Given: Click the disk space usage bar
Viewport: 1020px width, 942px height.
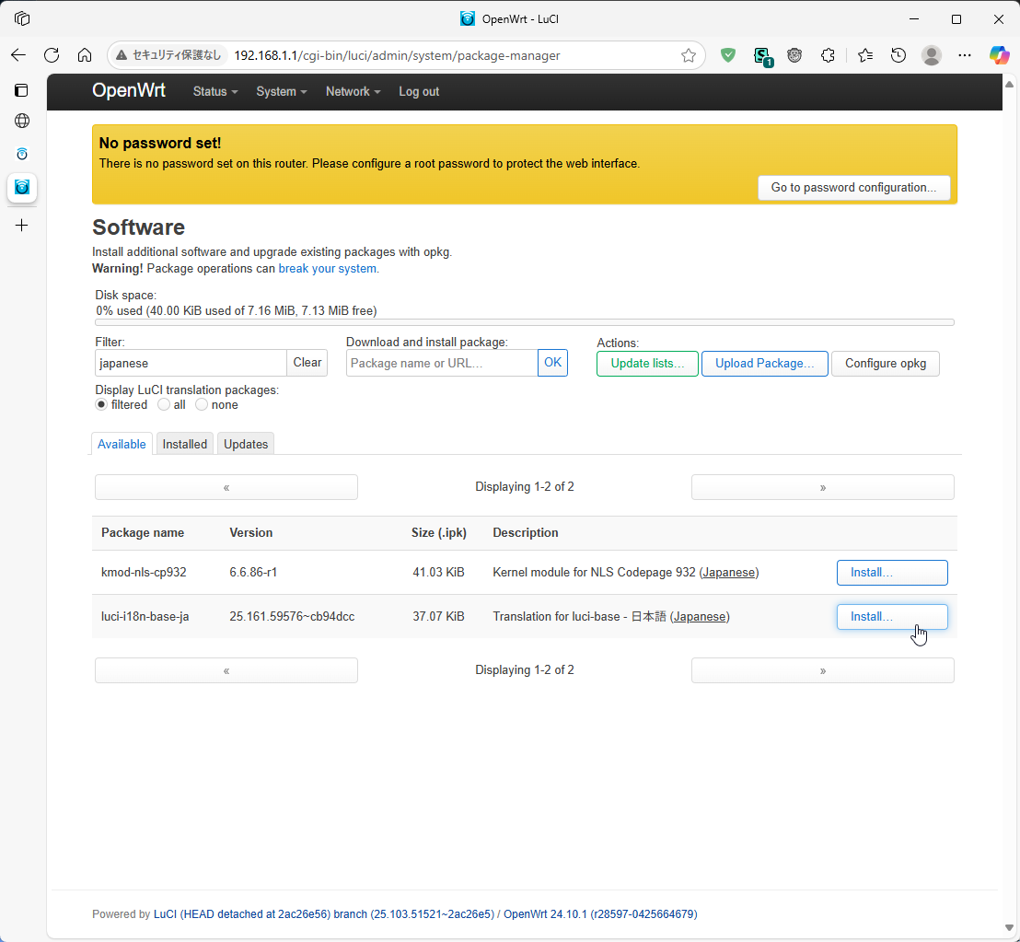Looking at the screenshot, I should pos(524,321).
